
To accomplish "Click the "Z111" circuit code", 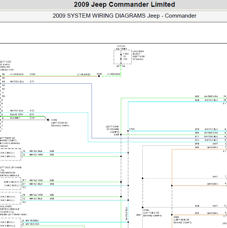I will [32, 118].
